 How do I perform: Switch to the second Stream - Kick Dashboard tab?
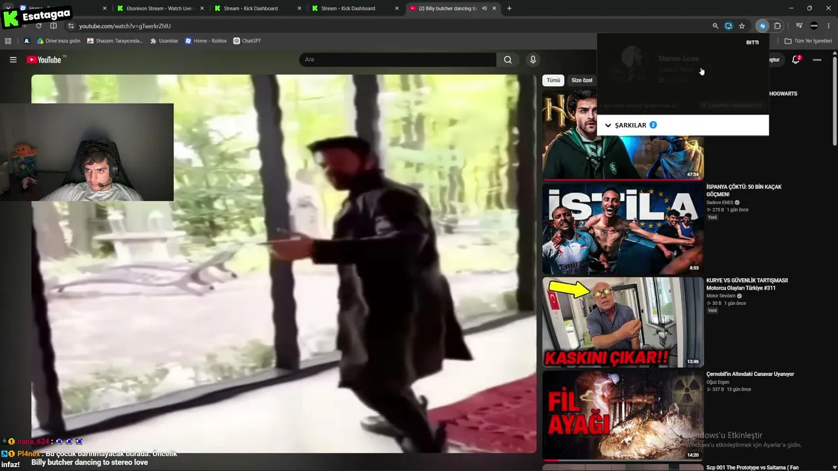(355, 9)
